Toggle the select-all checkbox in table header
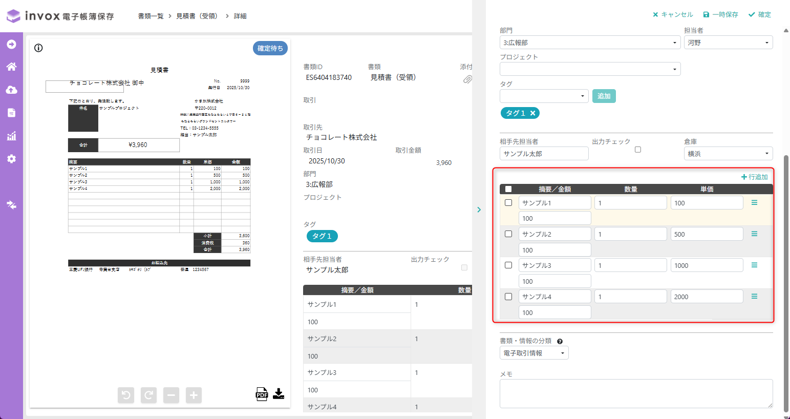790x419 pixels. click(x=508, y=189)
